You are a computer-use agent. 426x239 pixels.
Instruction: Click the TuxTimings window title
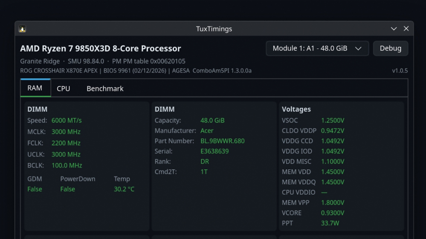click(214, 29)
